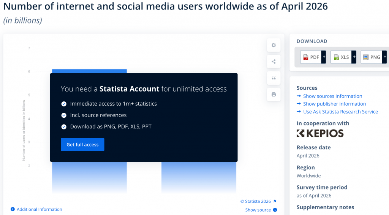Viewport: 389px width, 215px height.
Task: Click info icon beside Show source
Action: [x=275, y=210]
